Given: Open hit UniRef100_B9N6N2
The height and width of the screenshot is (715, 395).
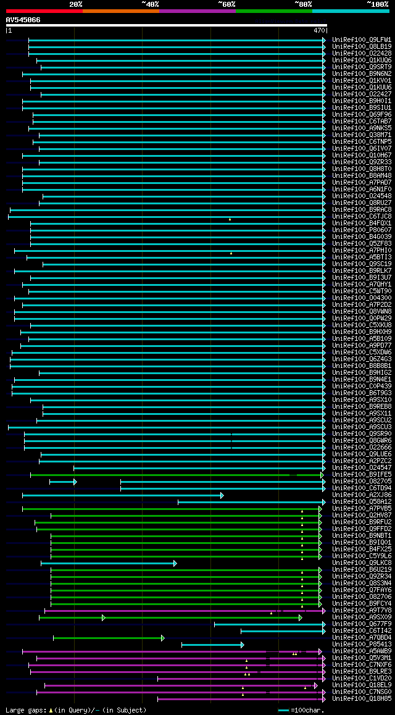Looking at the screenshot, I should click(x=362, y=74).
